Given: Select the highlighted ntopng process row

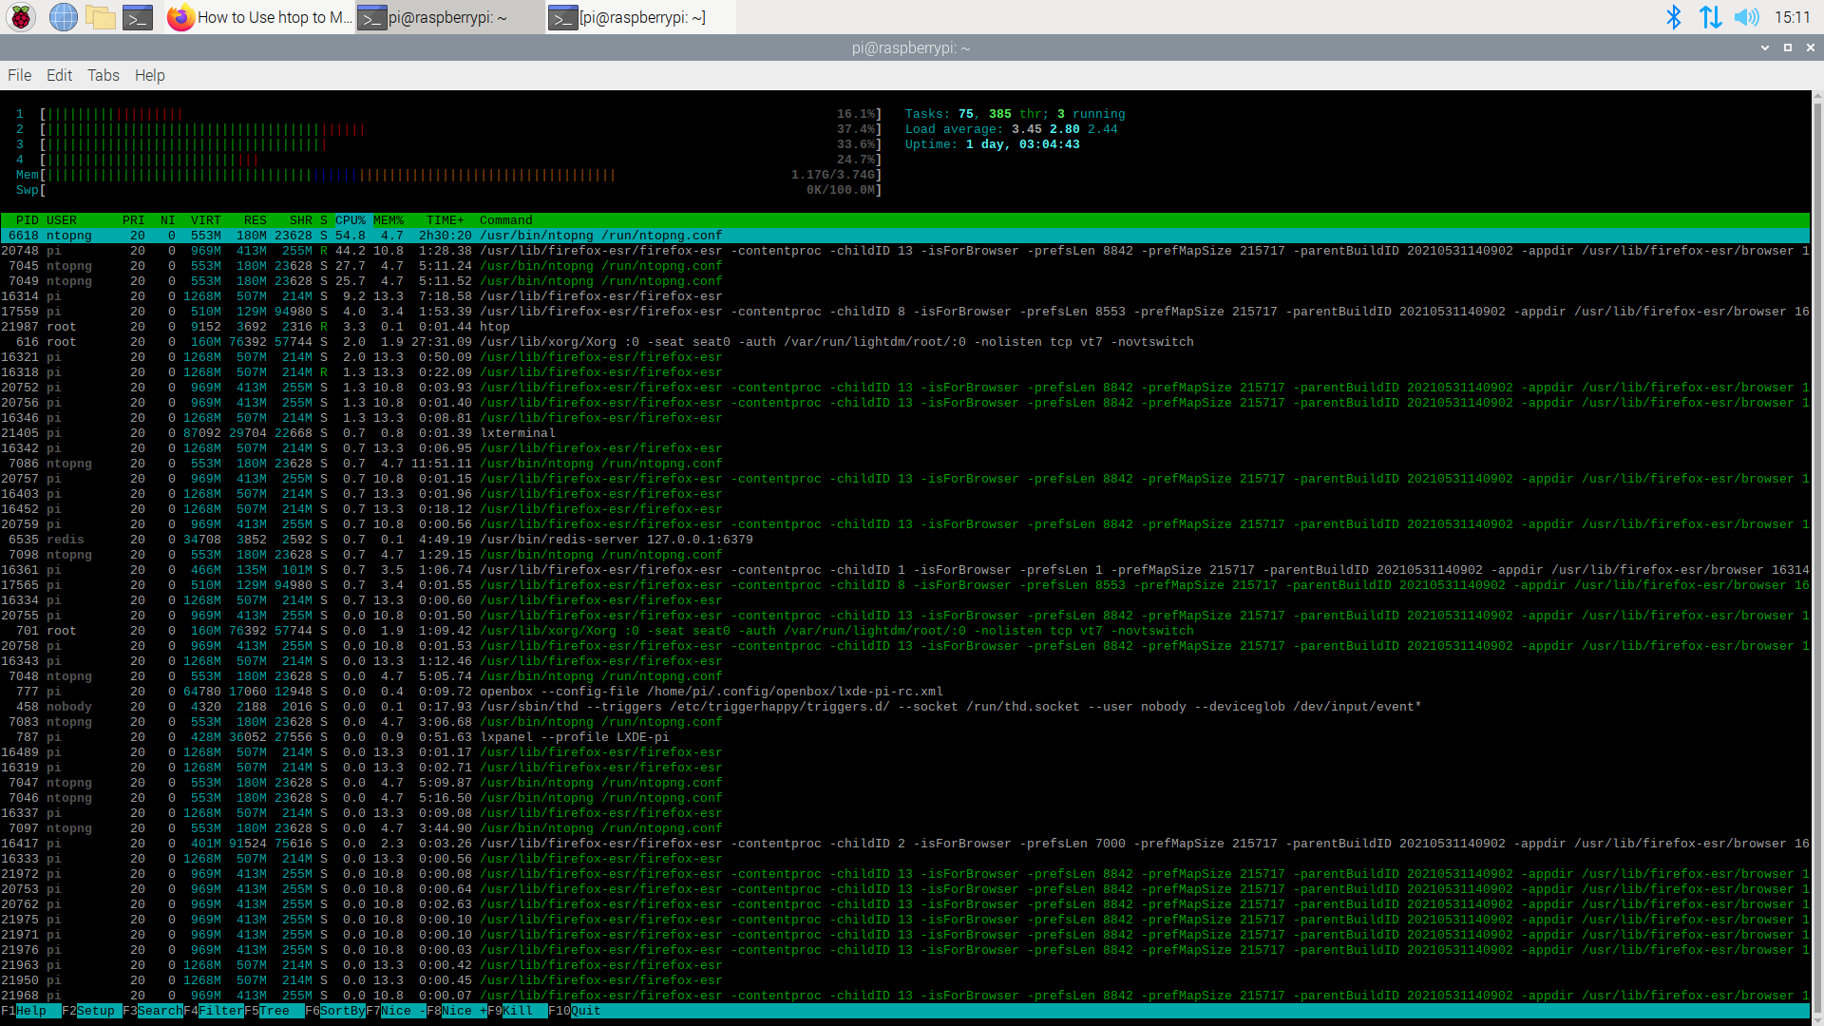Looking at the screenshot, I should click(380, 235).
